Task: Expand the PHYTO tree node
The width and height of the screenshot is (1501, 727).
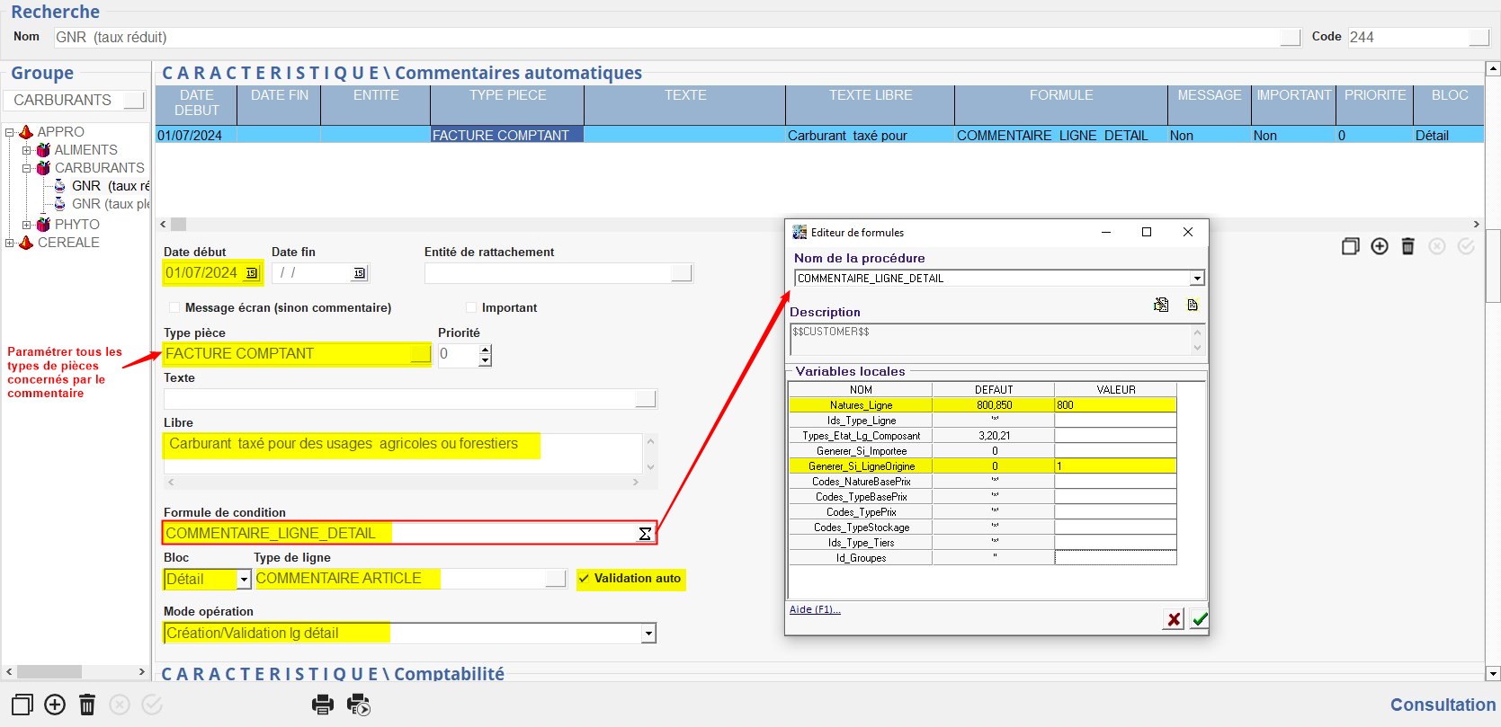Action: click(26, 225)
